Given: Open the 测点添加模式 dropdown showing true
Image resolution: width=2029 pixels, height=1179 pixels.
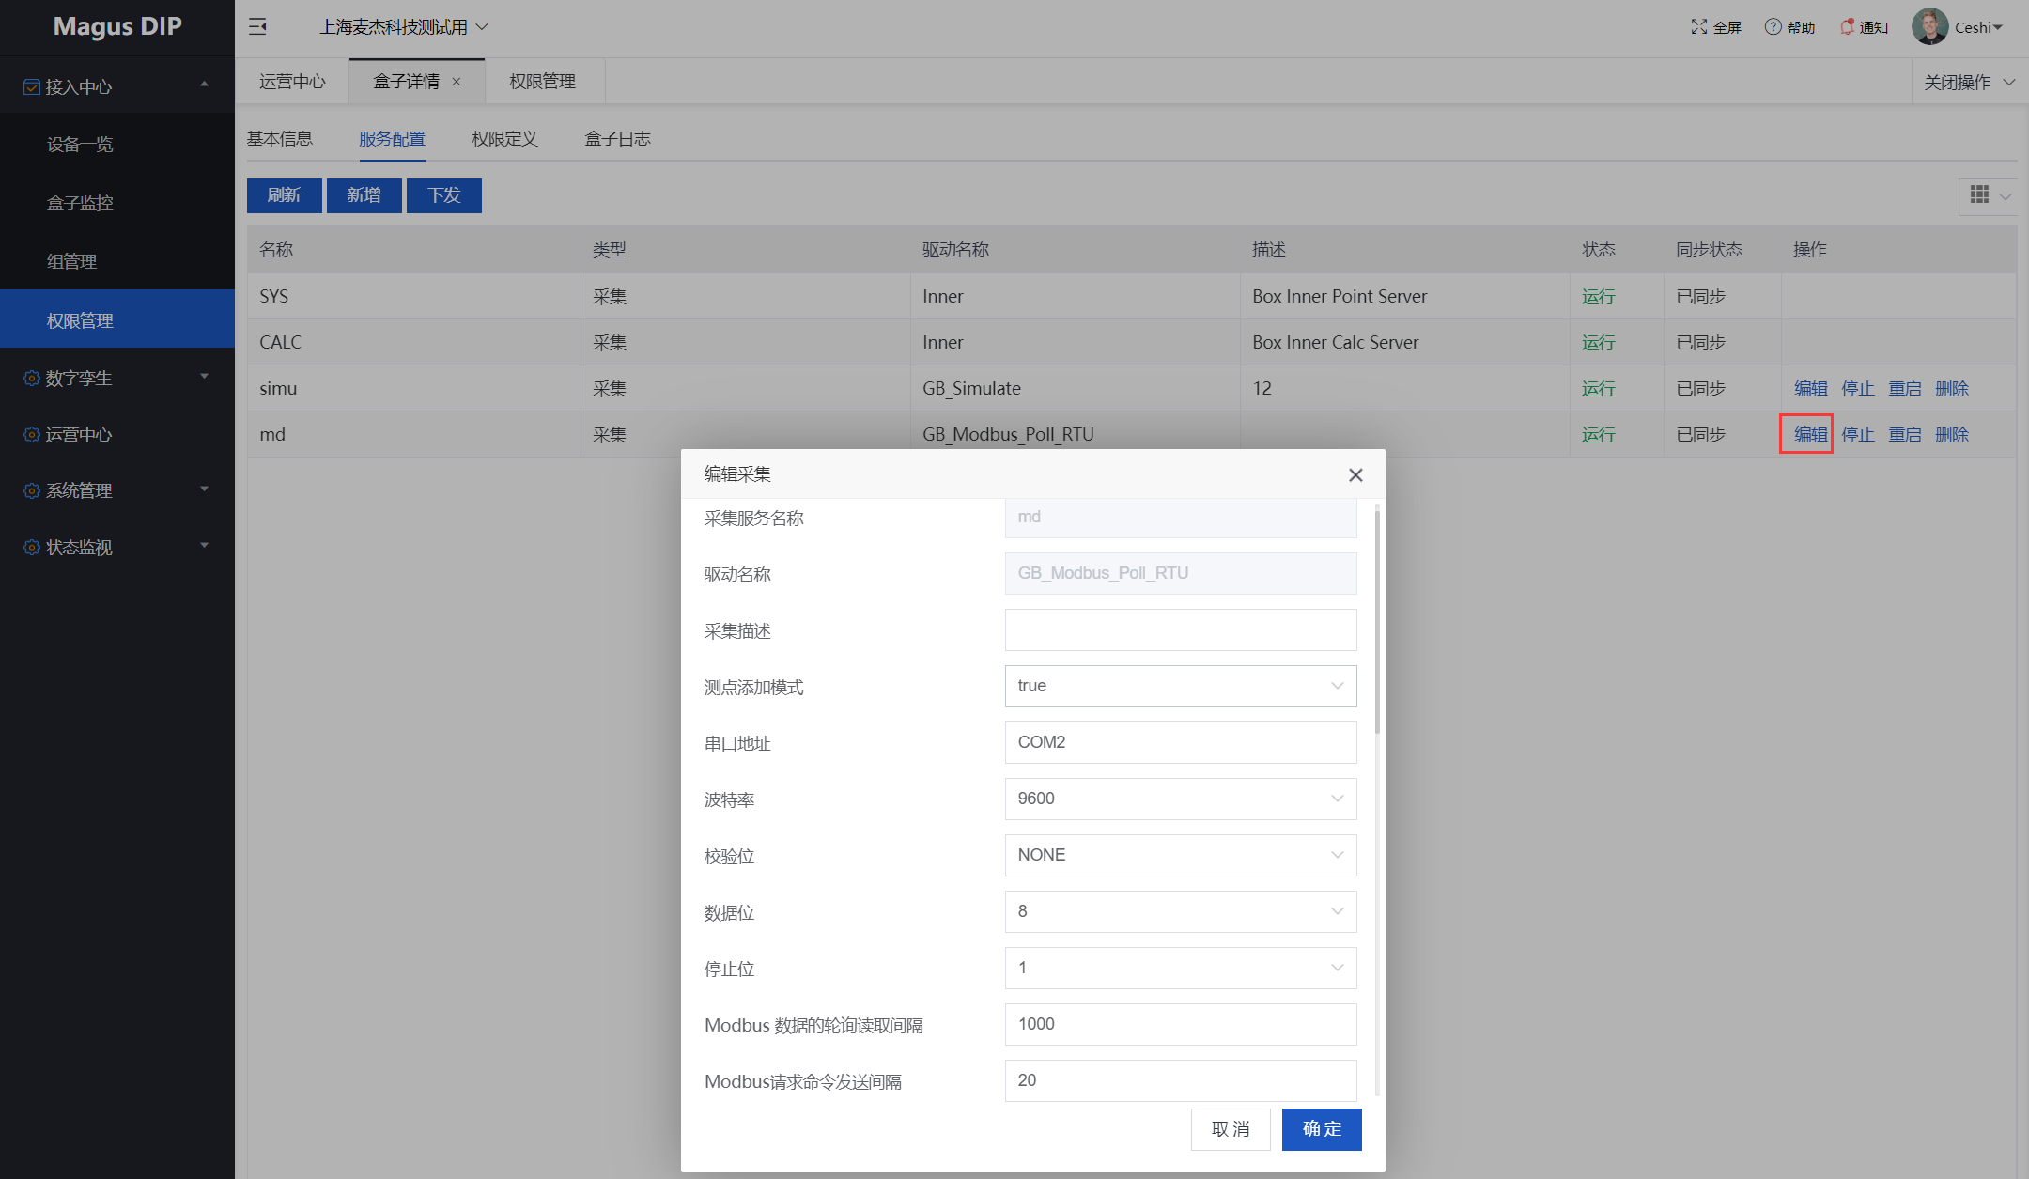Looking at the screenshot, I should (1180, 686).
